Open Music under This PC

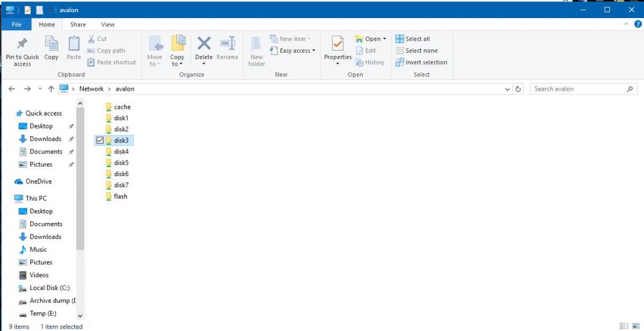coord(33,249)
